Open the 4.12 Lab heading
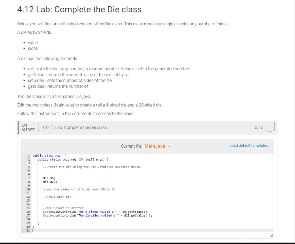The image size is (295, 244). click(x=79, y=9)
